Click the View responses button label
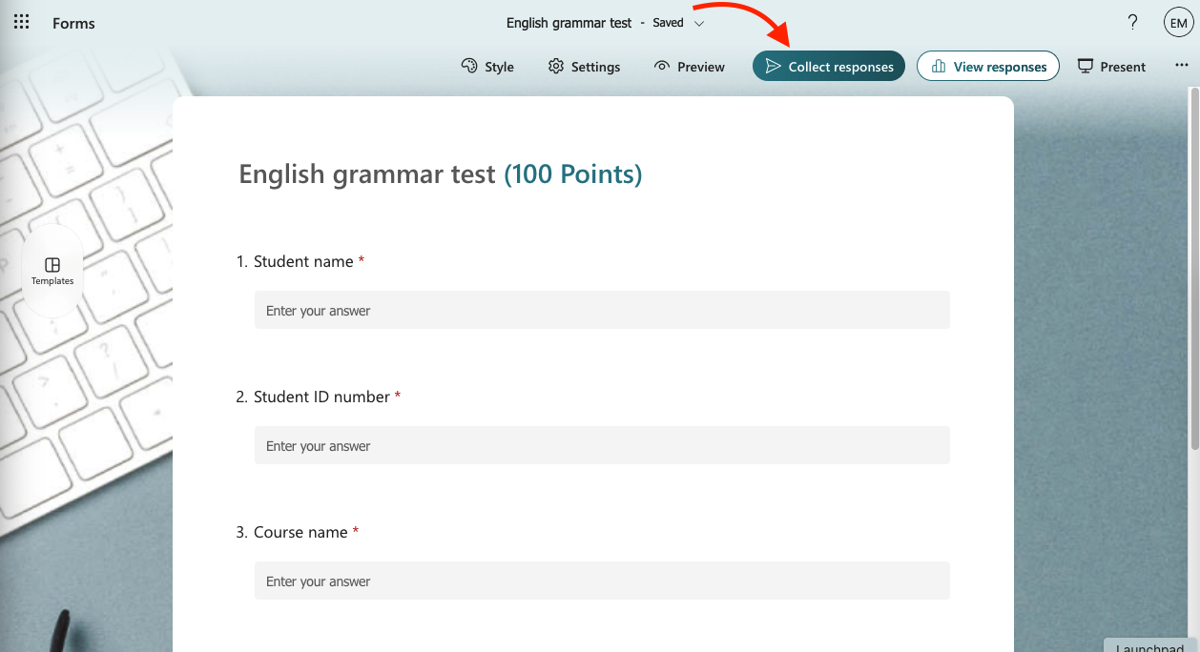The image size is (1200, 652). coord(1000,67)
